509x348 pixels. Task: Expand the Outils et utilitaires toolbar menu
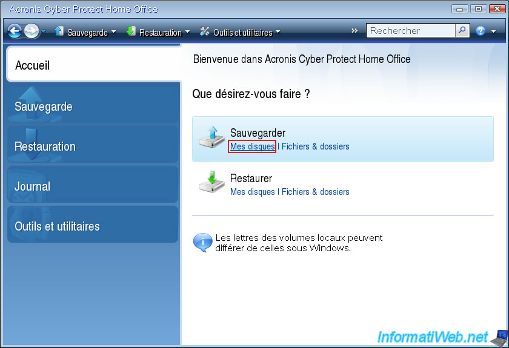pos(240,32)
